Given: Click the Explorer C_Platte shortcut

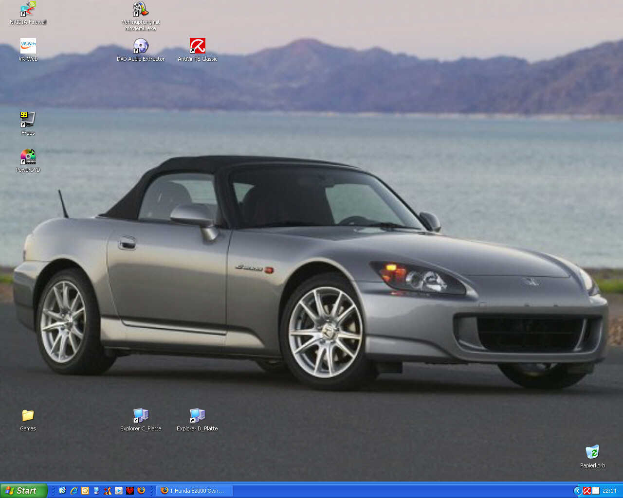Looking at the screenshot, I should [141, 416].
